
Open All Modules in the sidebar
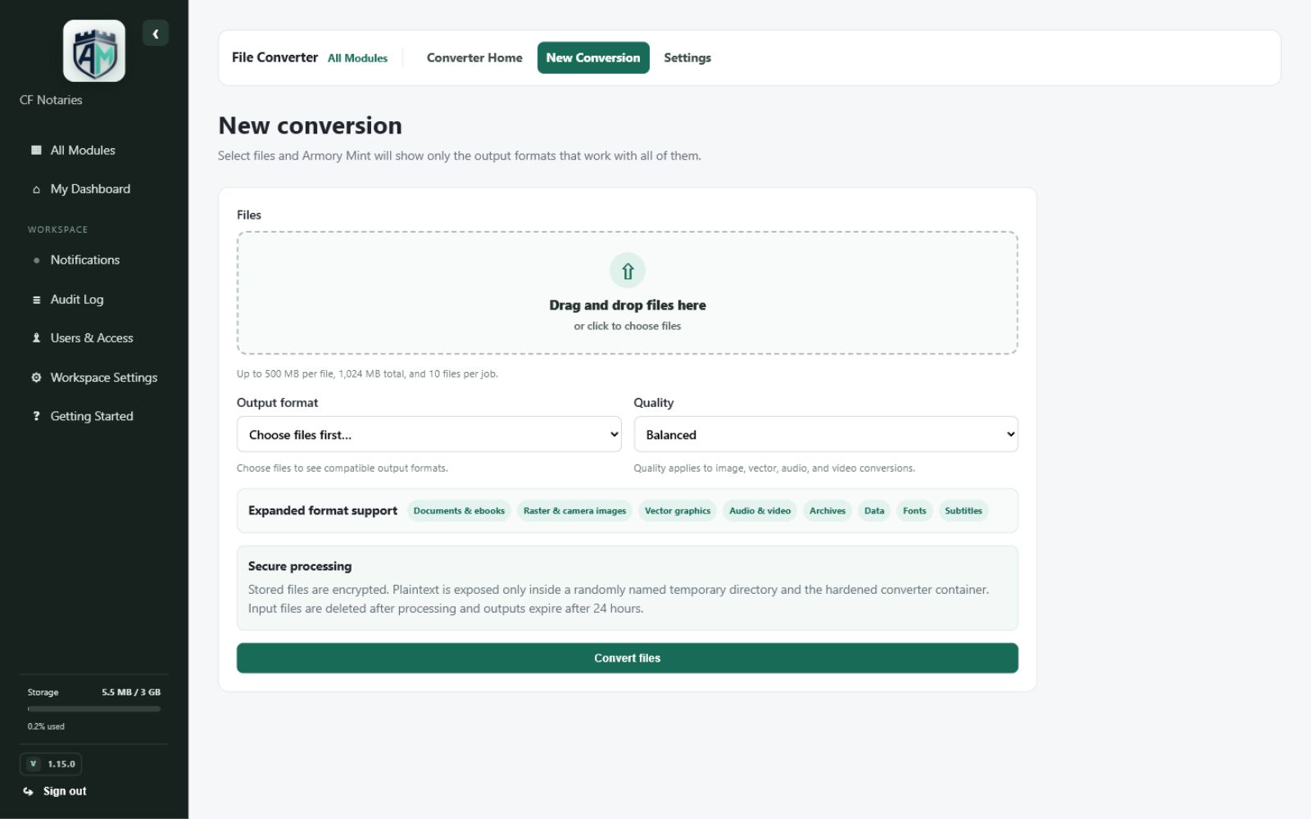[x=94, y=150]
